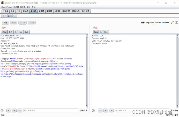Switch to the 测试器 tool tab

pyautogui.click(x=25, y=11)
